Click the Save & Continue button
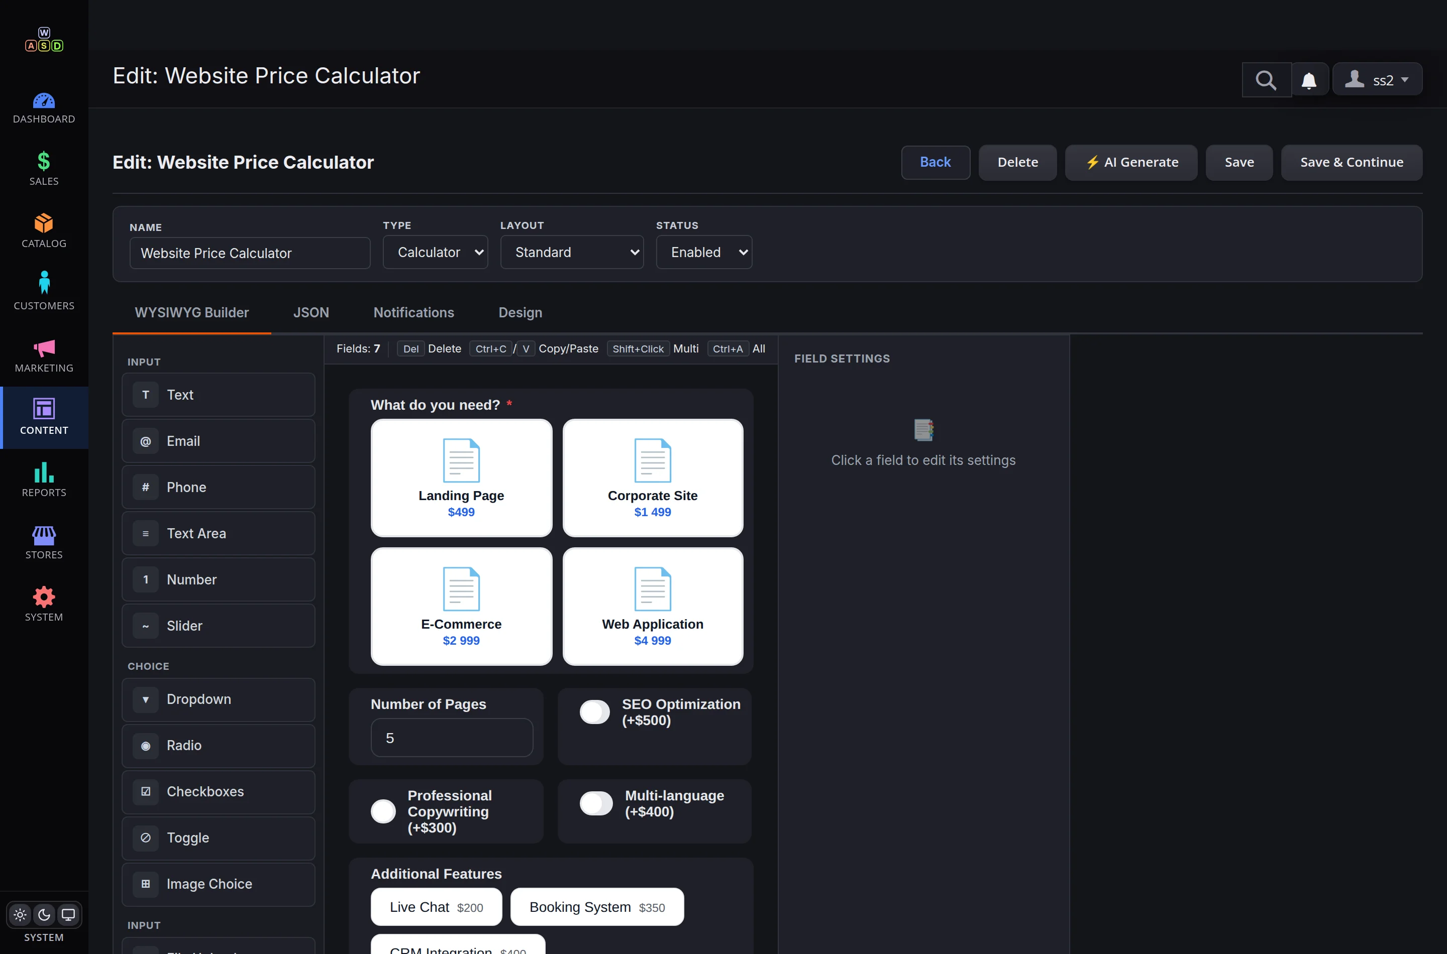This screenshot has height=954, width=1447. 1352,163
